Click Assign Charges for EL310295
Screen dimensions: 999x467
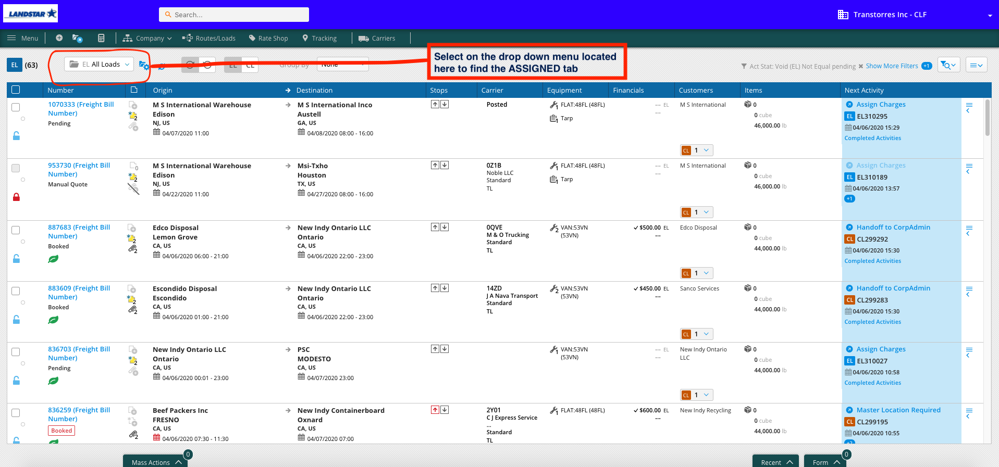881,104
